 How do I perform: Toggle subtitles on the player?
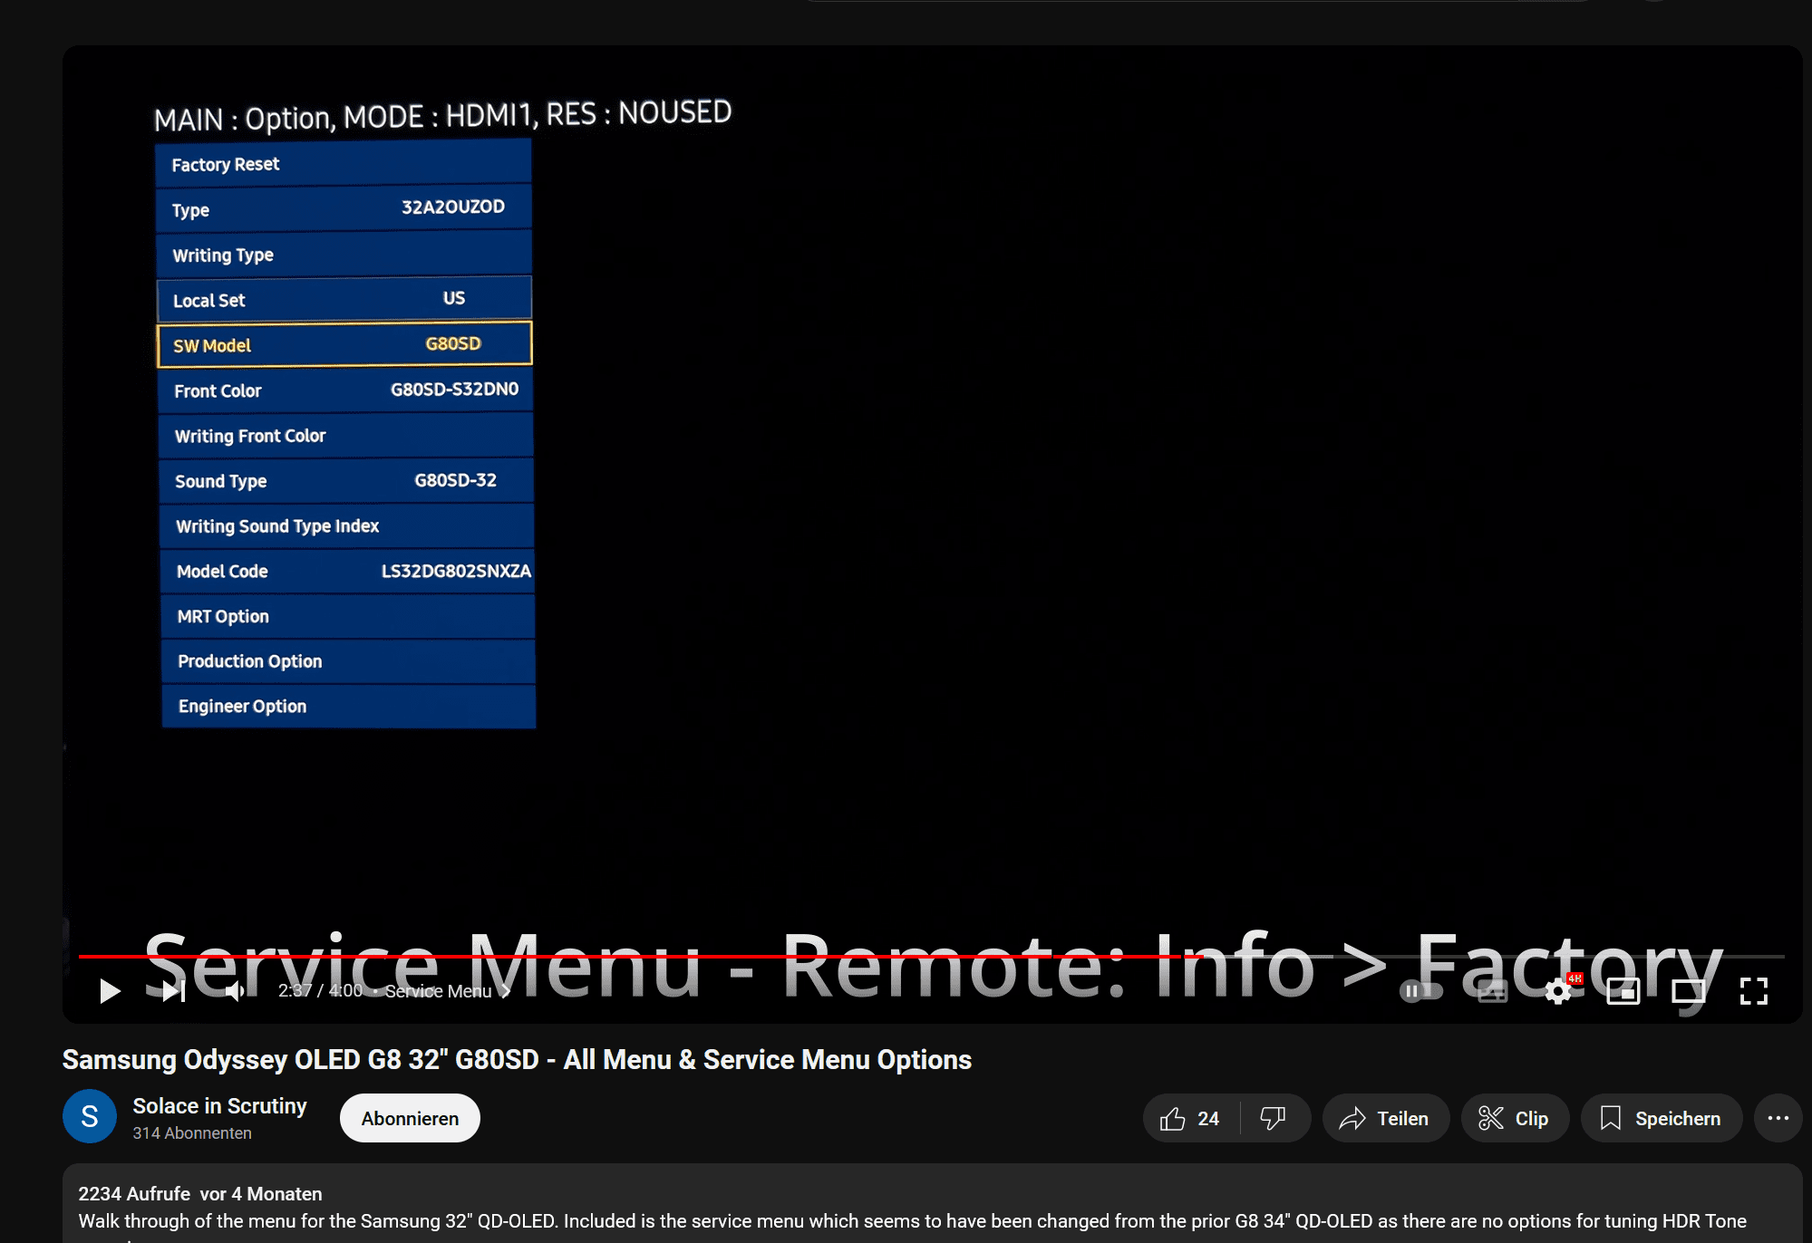pyautogui.click(x=1492, y=992)
